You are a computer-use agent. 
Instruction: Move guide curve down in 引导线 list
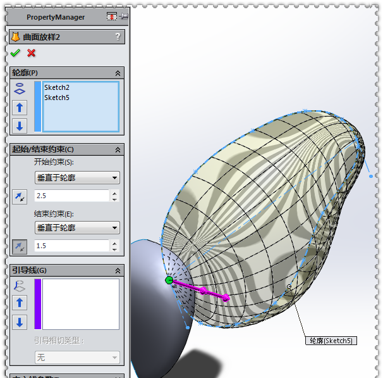(20, 322)
